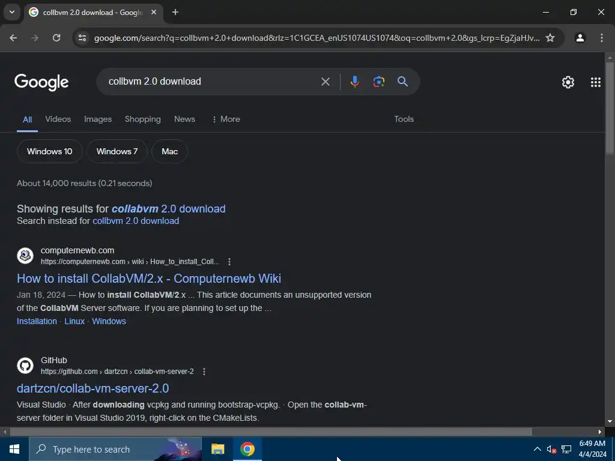Bookmark this page with the star icon
The width and height of the screenshot is (615, 461).
[x=550, y=38]
